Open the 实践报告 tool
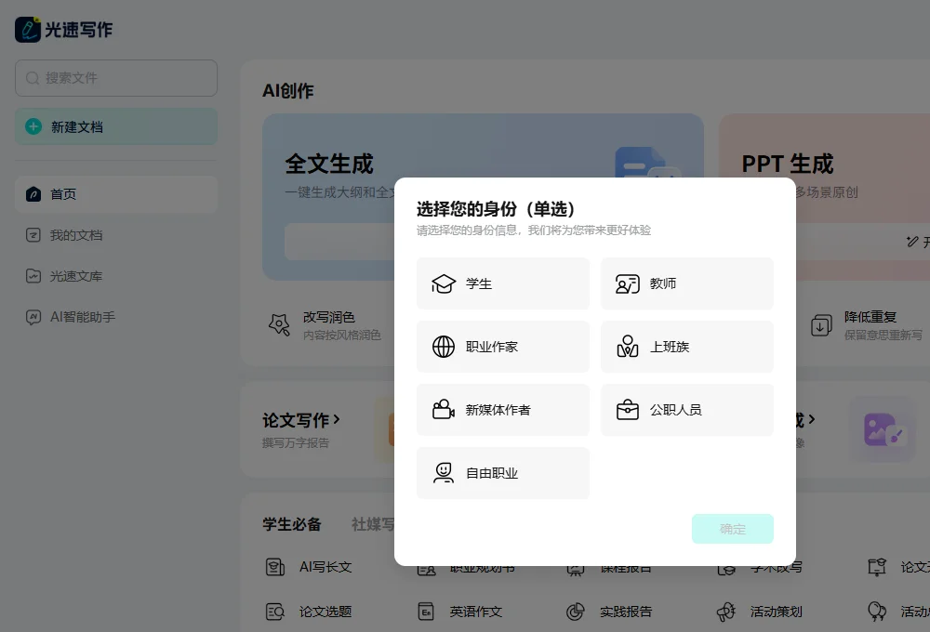The height and width of the screenshot is (632, 930). click(x=609, y=612)
